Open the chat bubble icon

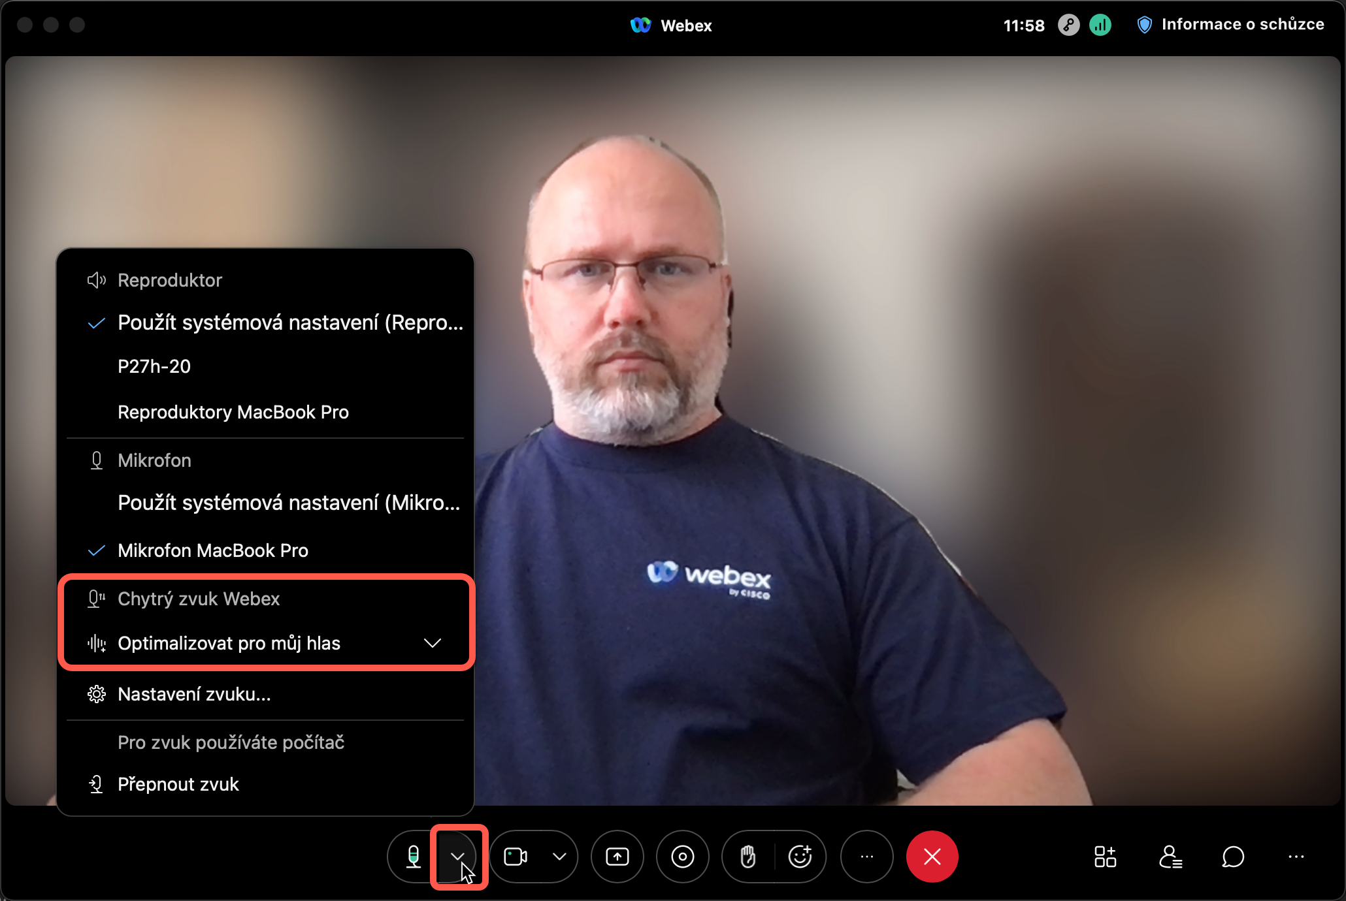[1233, 857]
